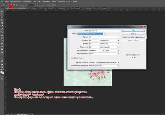Image resolution: width=165 pixels, height=115 pixels.
Task: Select the Lasso tool
Action: pos(2,17)
